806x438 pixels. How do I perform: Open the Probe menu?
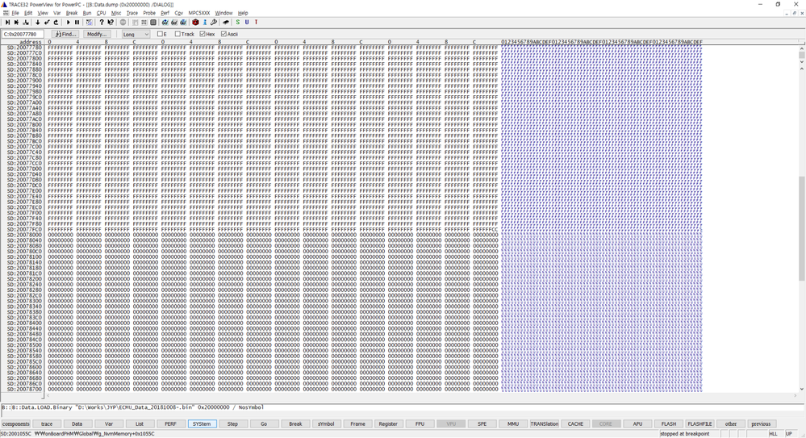pos(149,13)
